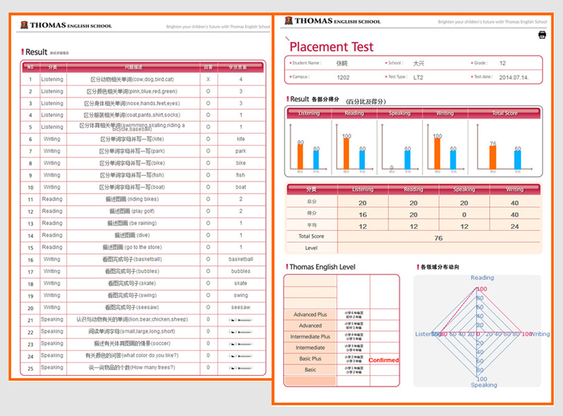Select the student answer "kite"

click(x=240, y=139)
